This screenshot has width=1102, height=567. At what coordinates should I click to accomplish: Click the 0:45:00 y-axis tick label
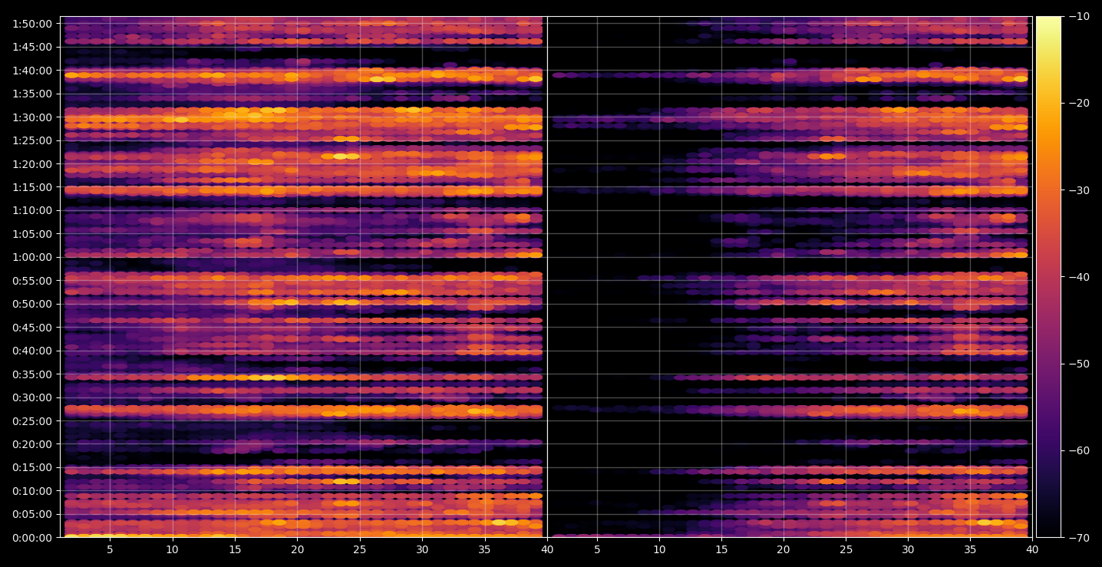[x=32, y=328]
